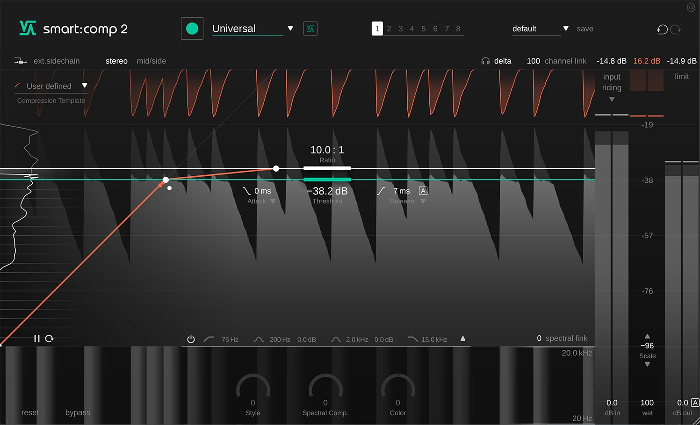
Task: Click the headphones delta icon
Action: pyautogui.click(x=485, y=61)
